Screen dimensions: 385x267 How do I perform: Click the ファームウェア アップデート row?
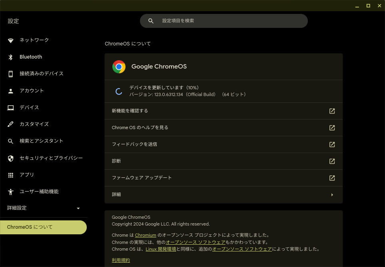(223, 178)
